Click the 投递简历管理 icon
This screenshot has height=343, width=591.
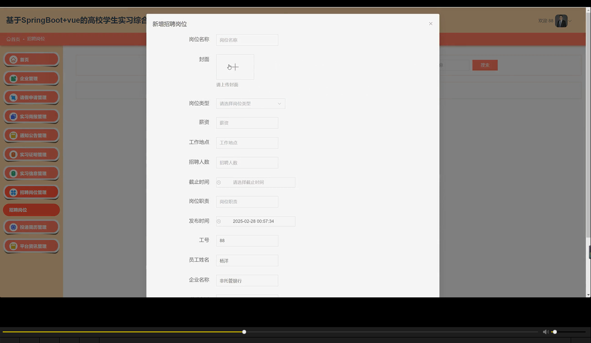tap(13, 227)
